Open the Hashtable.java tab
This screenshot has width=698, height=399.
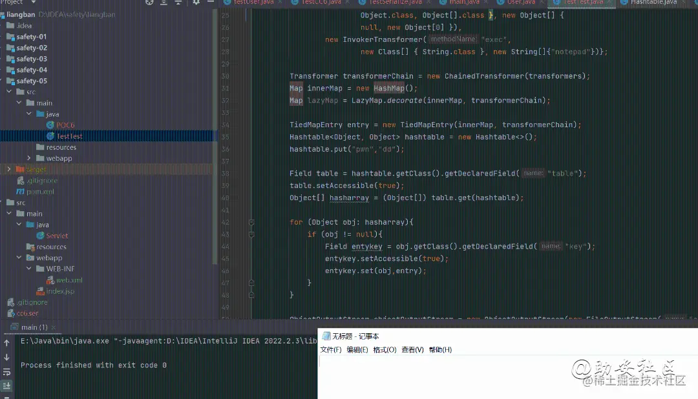point(653,2)
